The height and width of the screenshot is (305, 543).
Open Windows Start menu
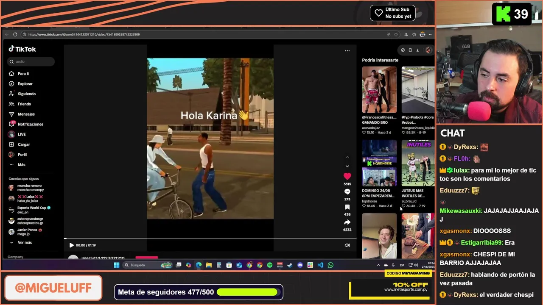click(116, 265)
